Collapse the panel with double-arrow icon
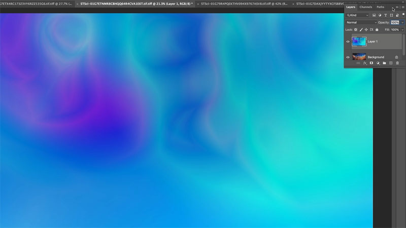This screenshot has width=406, height=228. click(x=397, y=7)
